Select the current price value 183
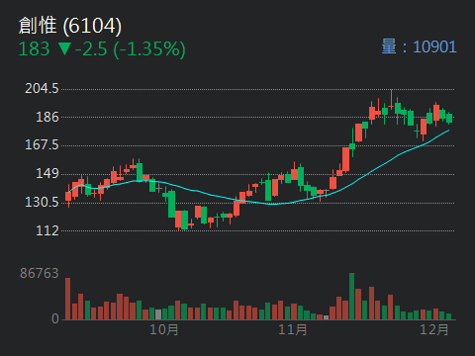Viewport: 475px width, 356px height. [34, 49]
